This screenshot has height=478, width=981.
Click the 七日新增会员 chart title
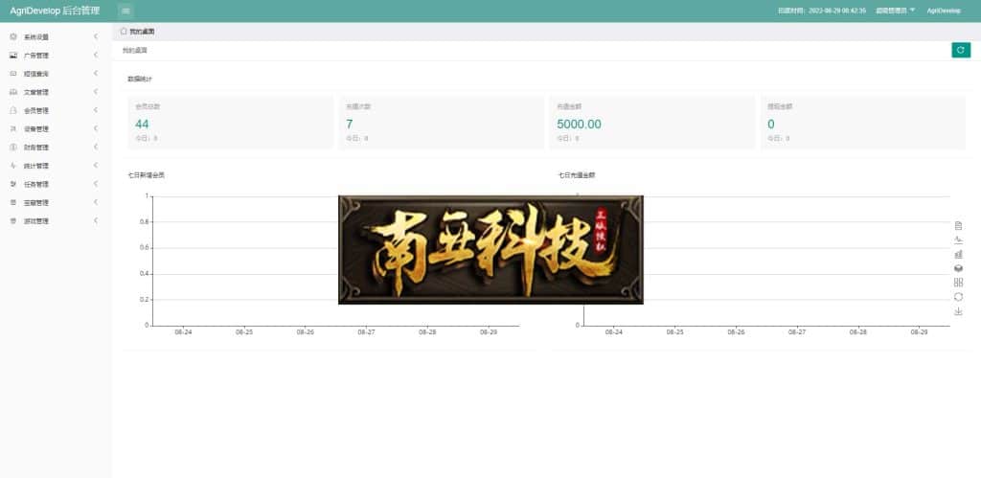point(147,175)
